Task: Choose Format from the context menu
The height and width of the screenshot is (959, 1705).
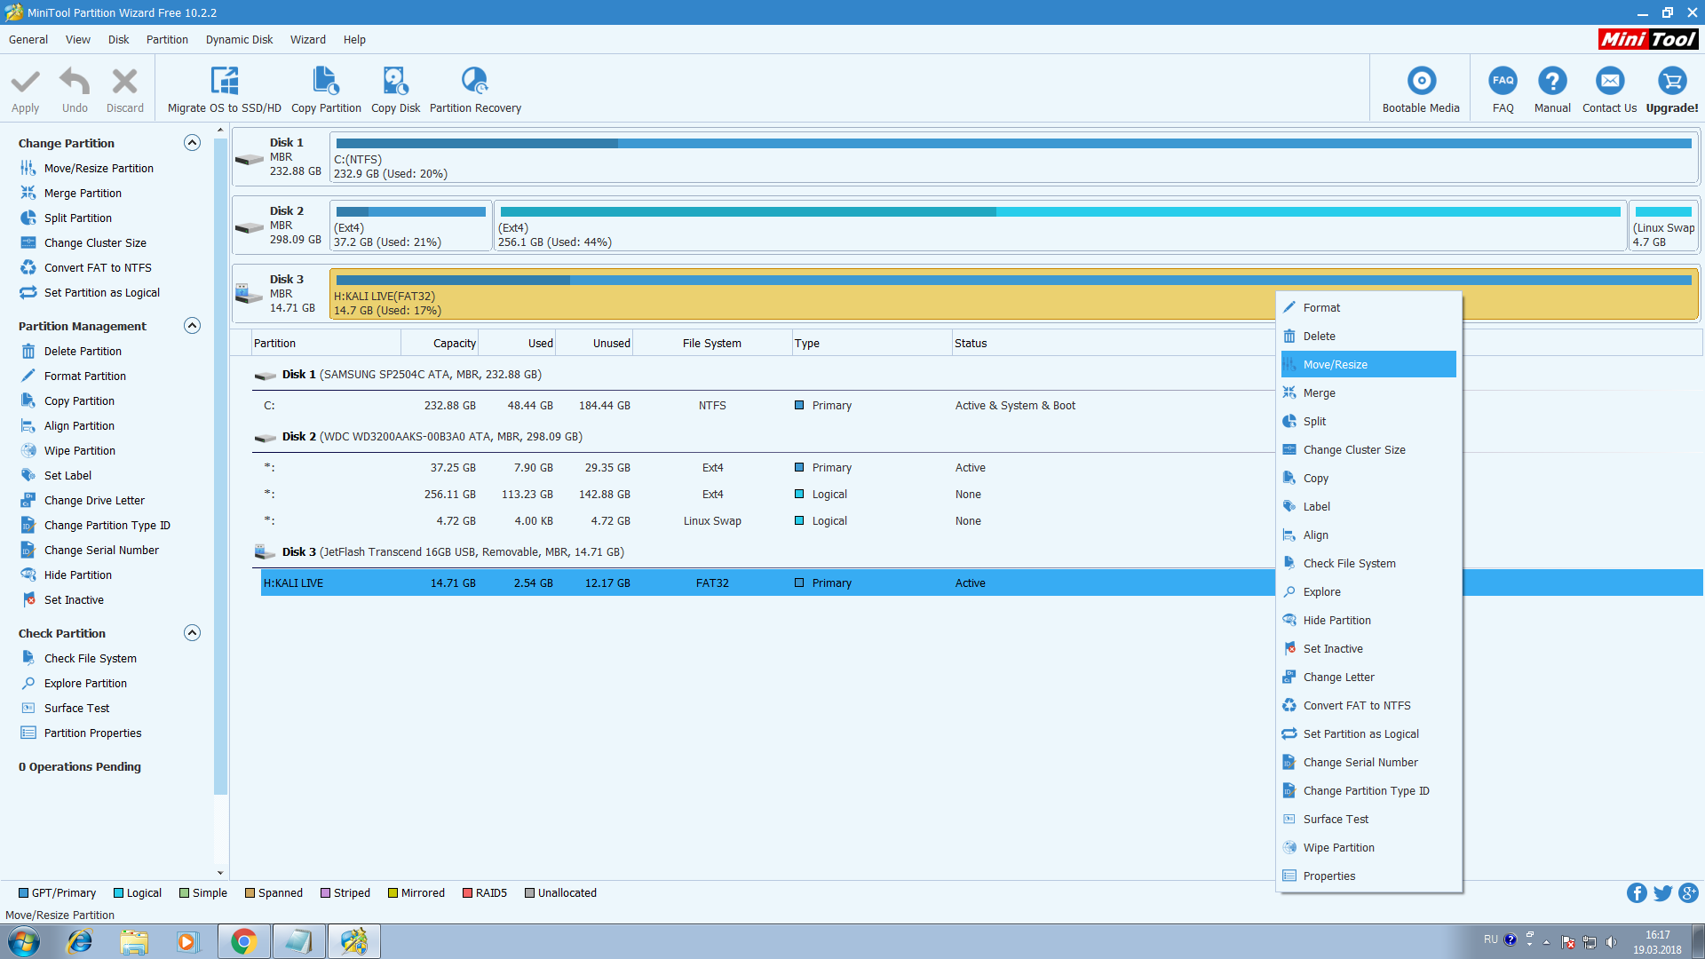Action: (x=1321, y=308)
